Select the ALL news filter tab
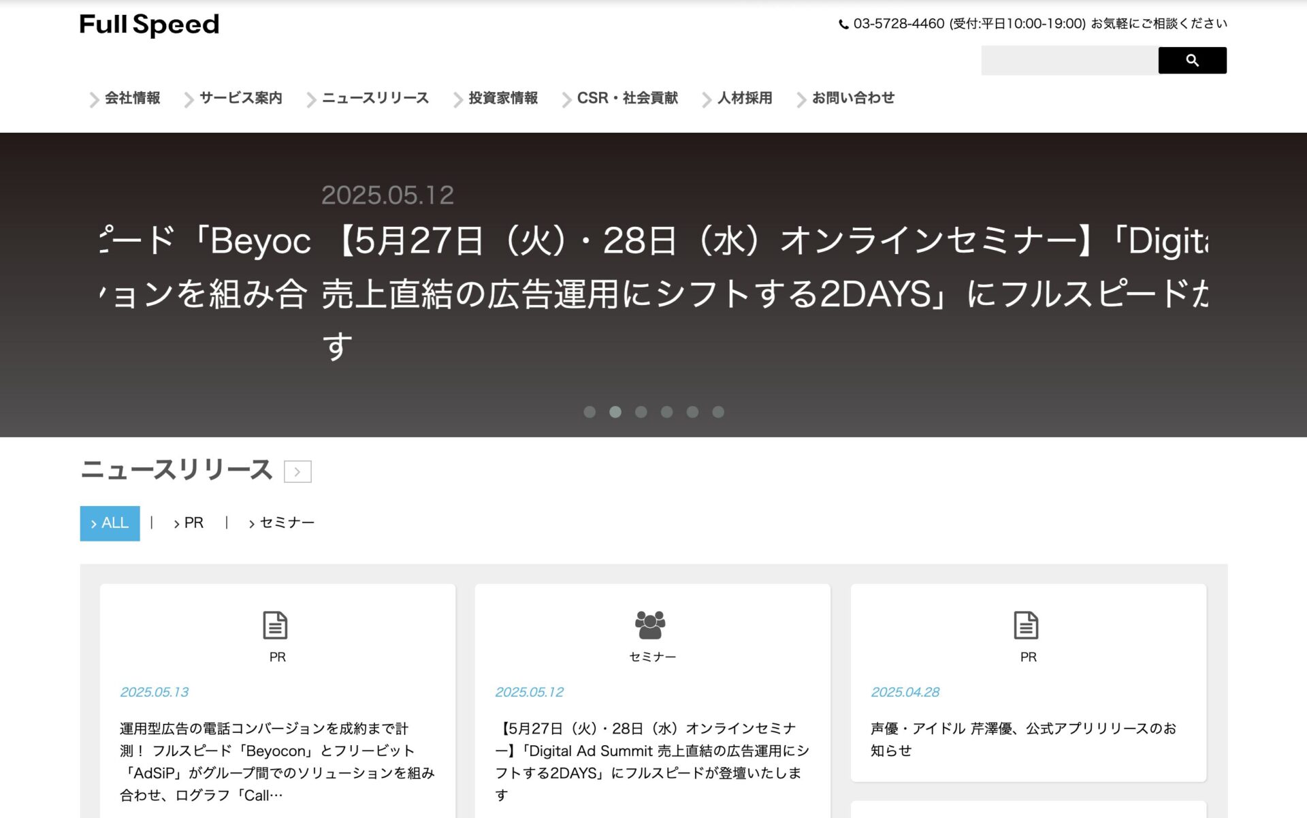This screenshot has width=1307, height=818. (x=110, y=523)
